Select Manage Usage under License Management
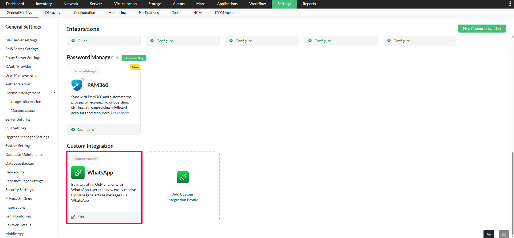 pos(23,110)
